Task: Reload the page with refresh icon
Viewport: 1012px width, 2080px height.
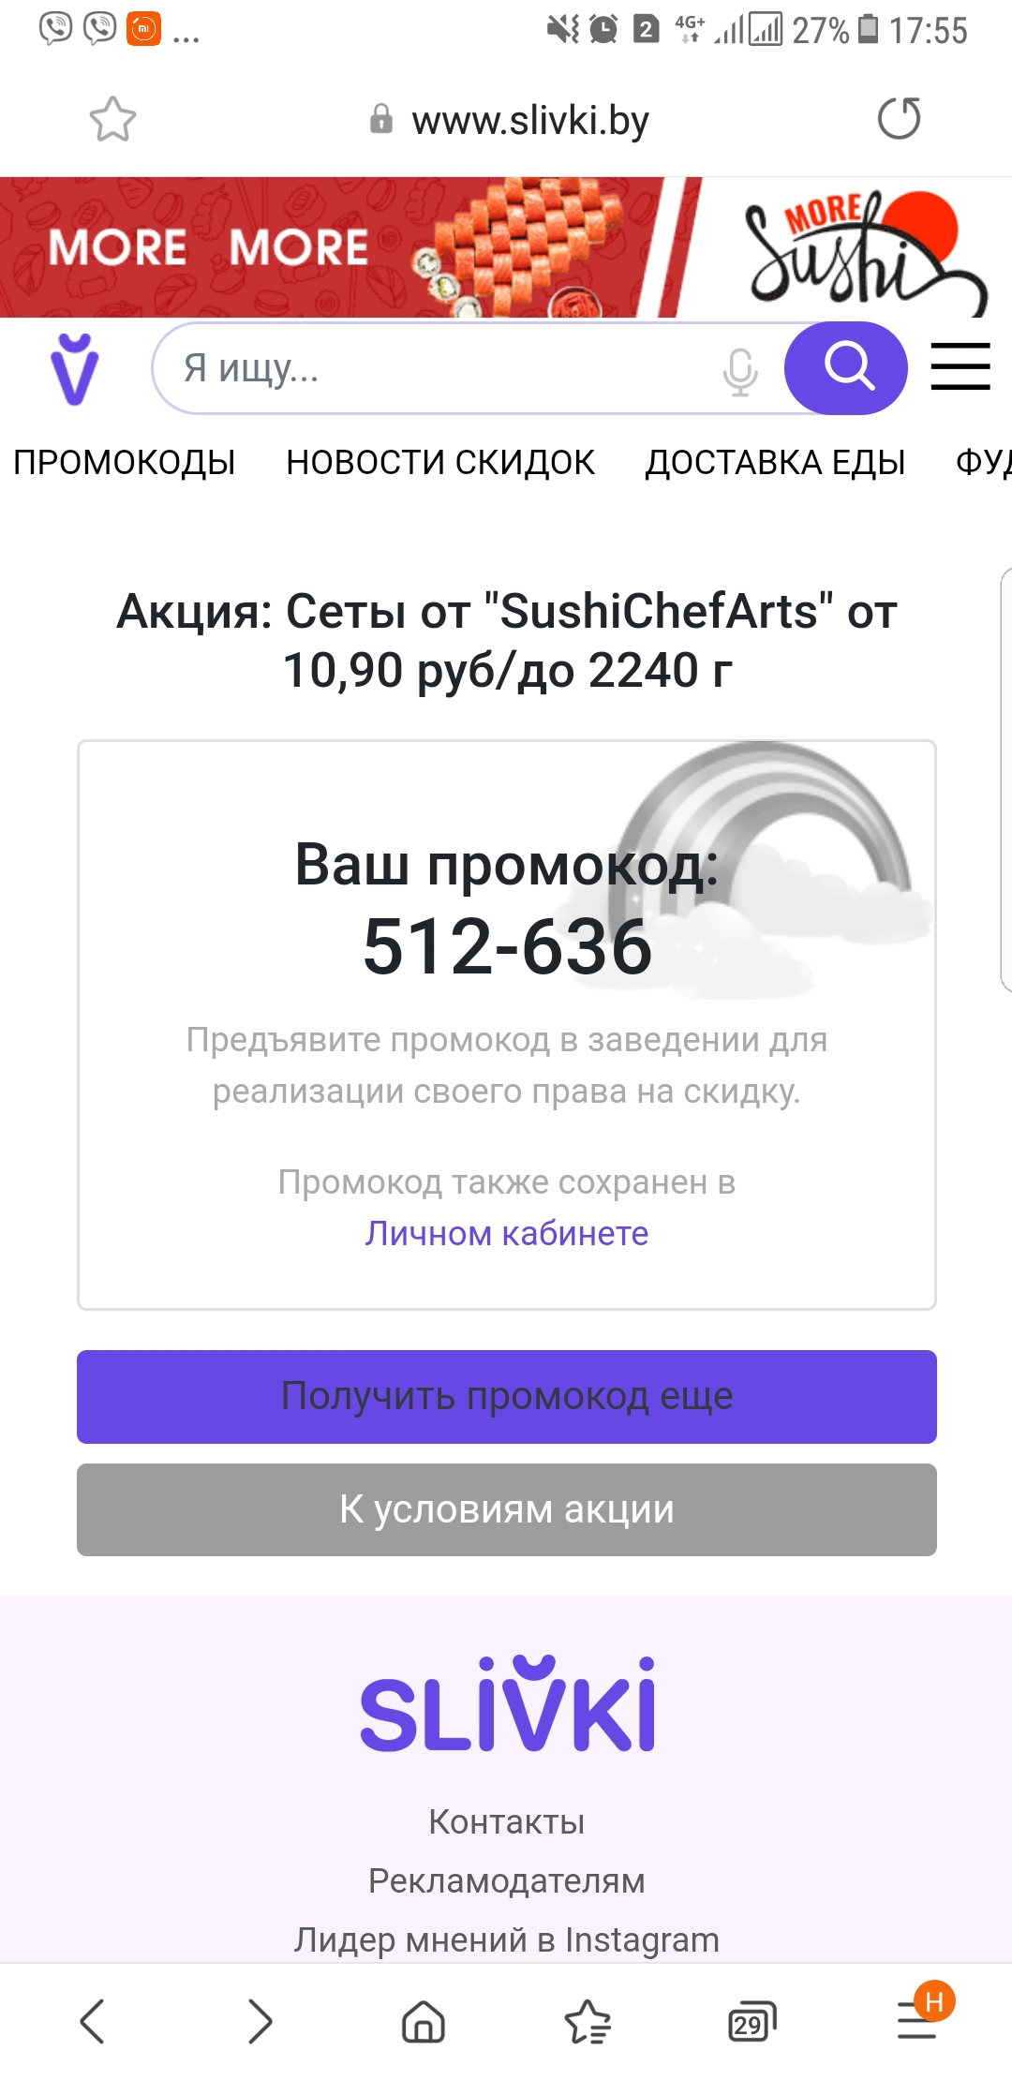Action: [899, 119]
